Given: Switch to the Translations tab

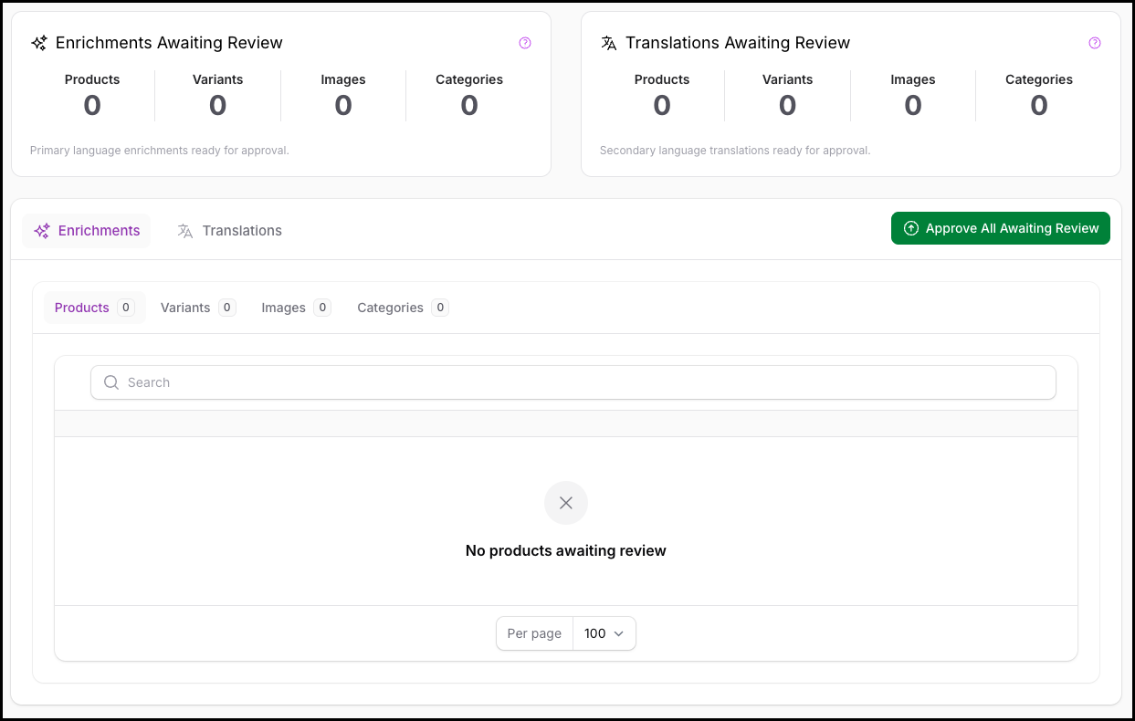Looking at the screenshot, I should tap(230, 231).
